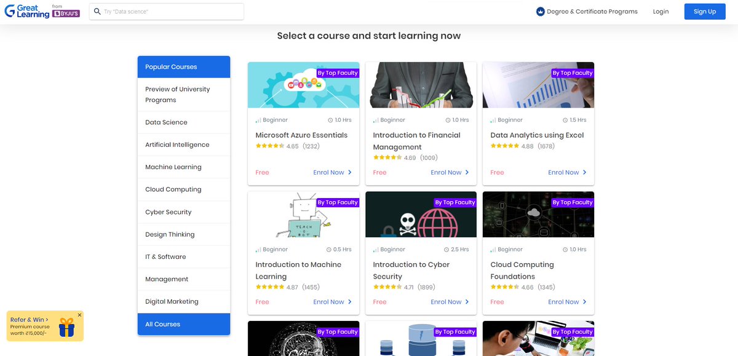The height and width of the screenshot is (356, 738).
Task: Open Introduction to Cyber Security skull thumbnail
Action: coord(421,215)
